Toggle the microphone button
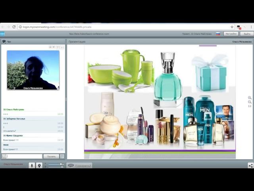 32,166
